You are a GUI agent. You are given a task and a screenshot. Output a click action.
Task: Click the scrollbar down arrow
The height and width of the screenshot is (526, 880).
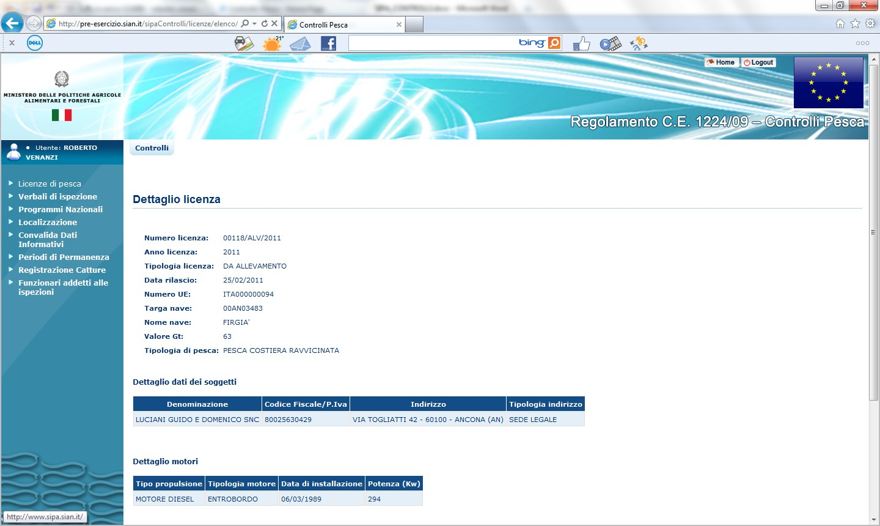click(873, 520)
